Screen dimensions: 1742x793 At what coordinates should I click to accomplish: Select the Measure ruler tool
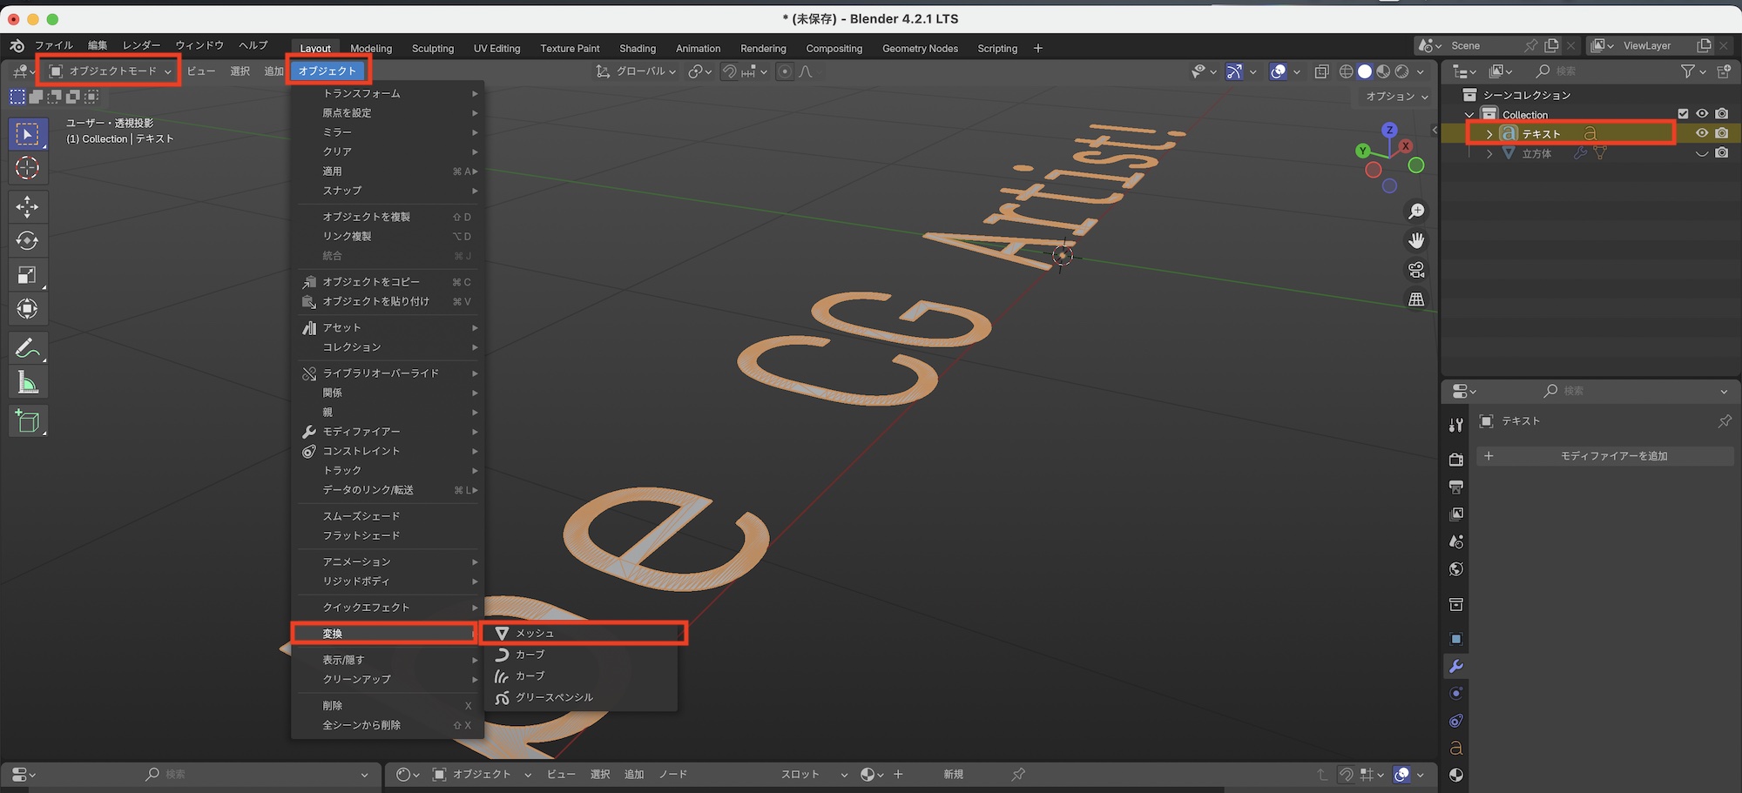(x=27, y=383)
